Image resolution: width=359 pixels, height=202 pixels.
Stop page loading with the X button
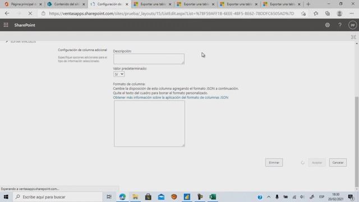coord(30,13)
